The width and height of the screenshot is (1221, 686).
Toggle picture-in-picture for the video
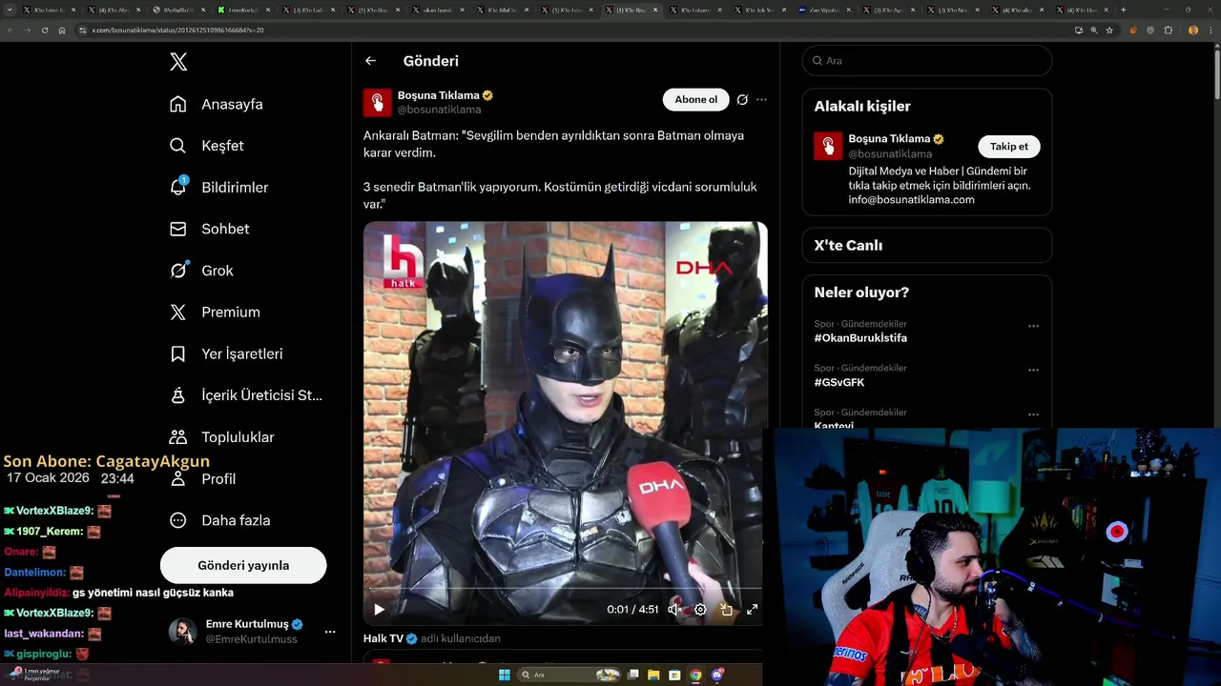click(726, 610)
